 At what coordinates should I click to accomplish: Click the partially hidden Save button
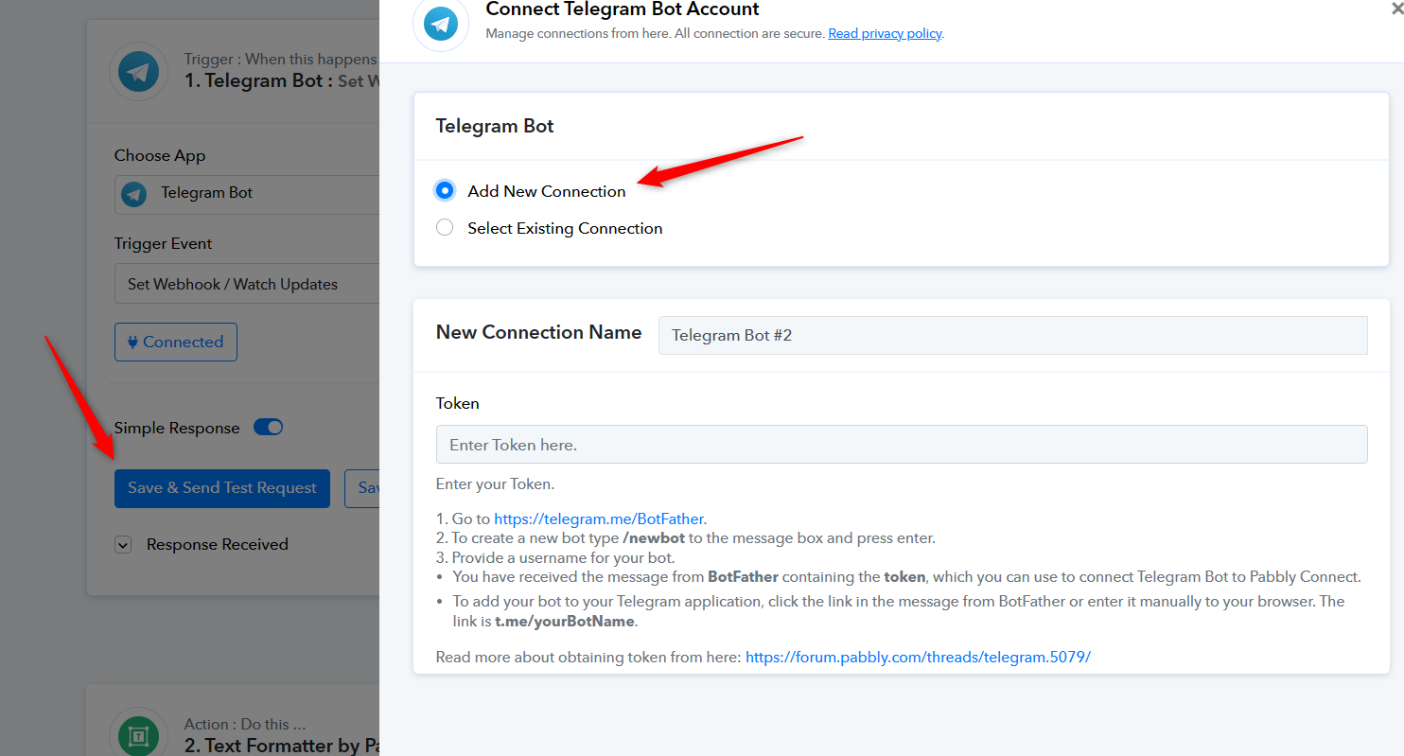362,488
